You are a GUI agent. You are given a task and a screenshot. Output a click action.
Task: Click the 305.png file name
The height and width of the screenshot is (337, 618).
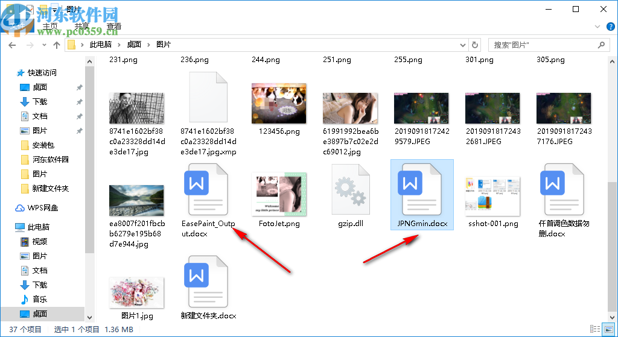550,60
